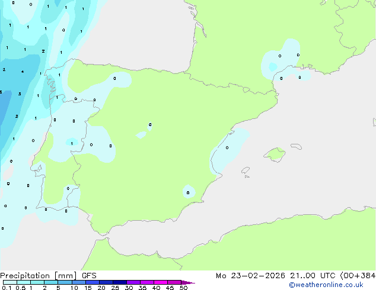Click the "(00+384" forecast run text
This screenshot has width=376, height=290.
click(358, 276)
